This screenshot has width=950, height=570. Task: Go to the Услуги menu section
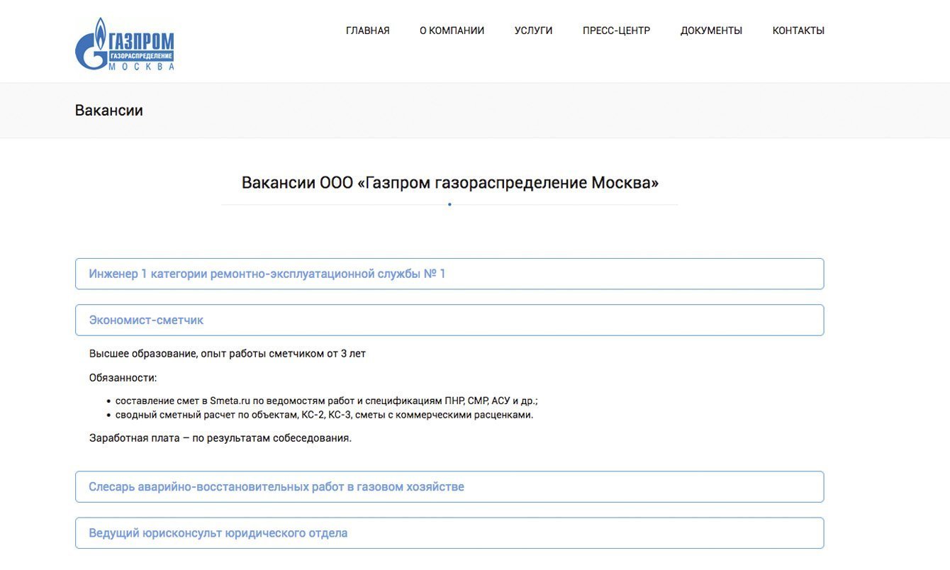pos(534,30)
